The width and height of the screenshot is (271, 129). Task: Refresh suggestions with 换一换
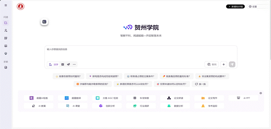[200, 84]
